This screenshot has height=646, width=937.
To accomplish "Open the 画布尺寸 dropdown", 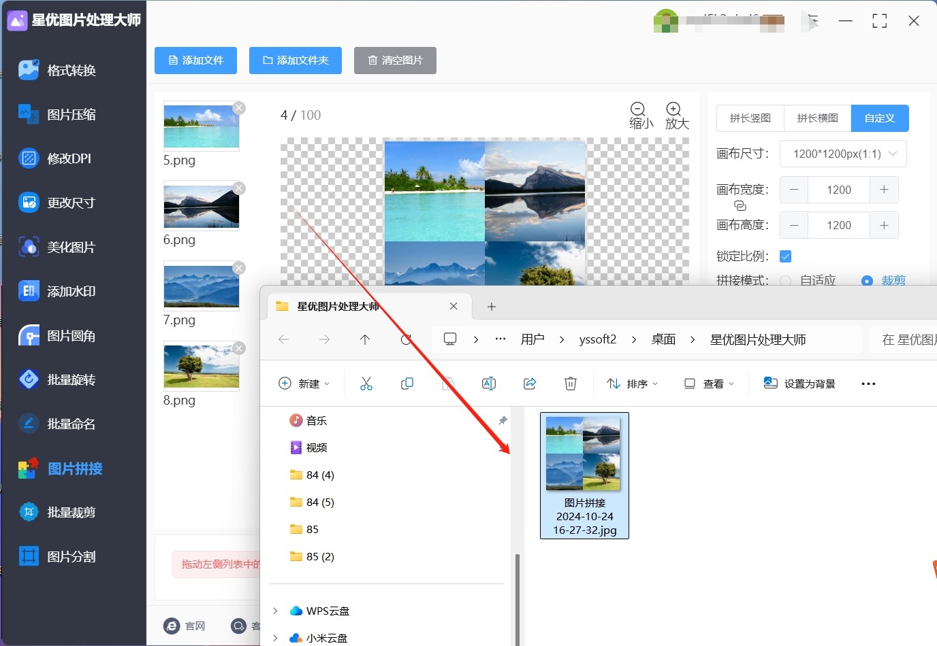I will (842, 154).
